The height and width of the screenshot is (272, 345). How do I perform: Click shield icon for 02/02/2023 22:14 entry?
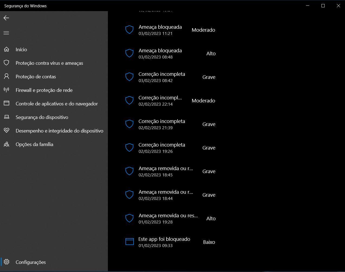pos(130,101)
